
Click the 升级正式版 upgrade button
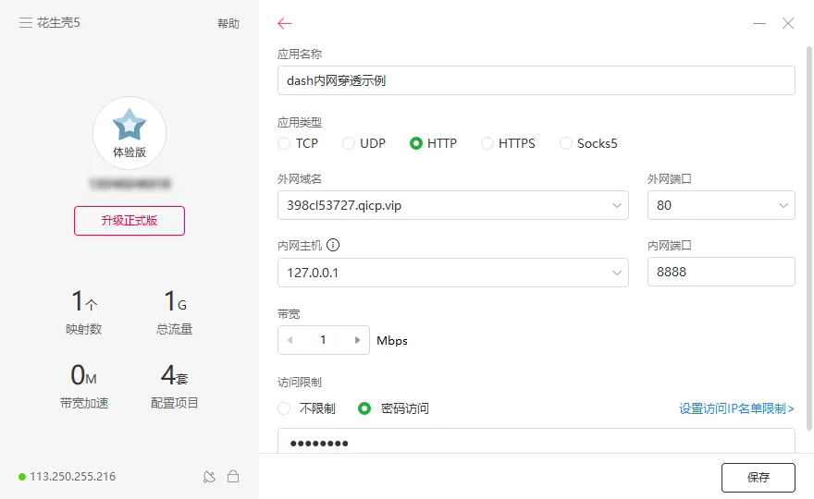tap(129, 221)
